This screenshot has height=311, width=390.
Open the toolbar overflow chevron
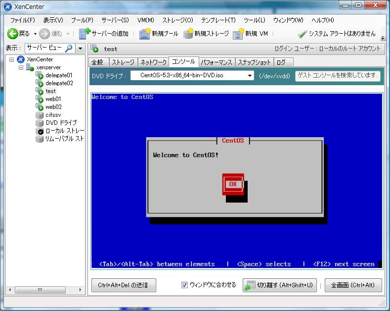(x=383, y=38)
